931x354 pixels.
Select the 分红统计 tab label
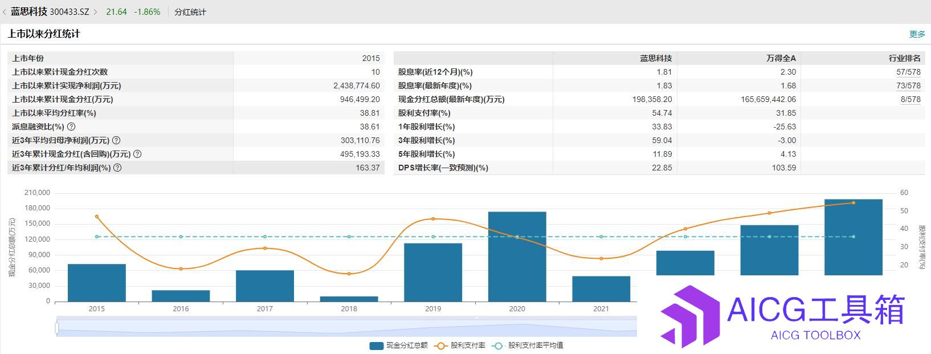(190, 11)
